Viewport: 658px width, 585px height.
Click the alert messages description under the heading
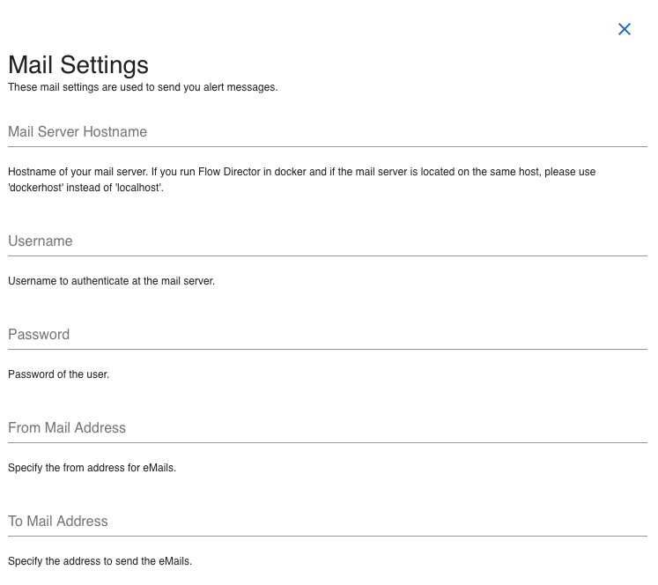143,87
